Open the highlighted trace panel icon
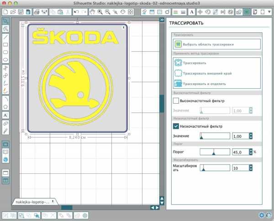Viewport: 274px width, 221px height. coord(247,12)
